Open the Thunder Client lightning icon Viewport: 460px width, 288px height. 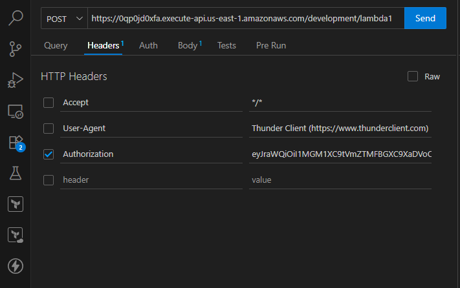16,266
